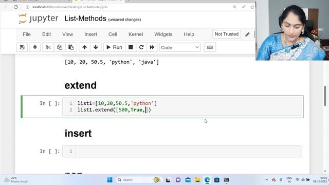Open the taskbar clock and date
Viewport: 329px width, 185px height.
point(320,180)
